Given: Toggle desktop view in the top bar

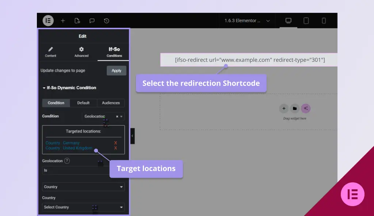Looking at the screenshot, I should [x=288, y=20].
